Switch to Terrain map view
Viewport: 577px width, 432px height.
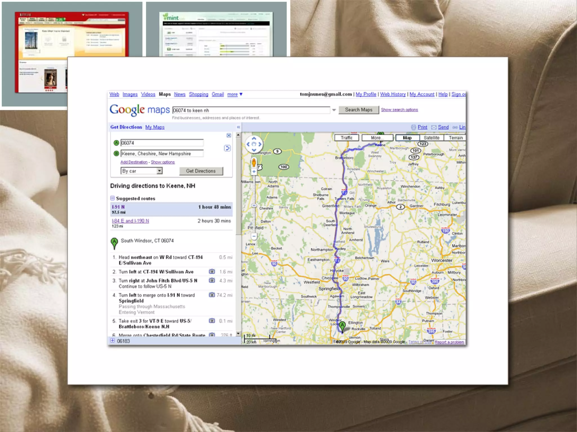click(456, 138)
